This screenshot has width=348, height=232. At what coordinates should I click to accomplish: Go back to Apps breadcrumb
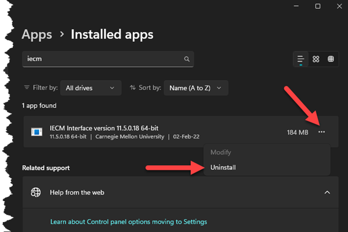37,35
